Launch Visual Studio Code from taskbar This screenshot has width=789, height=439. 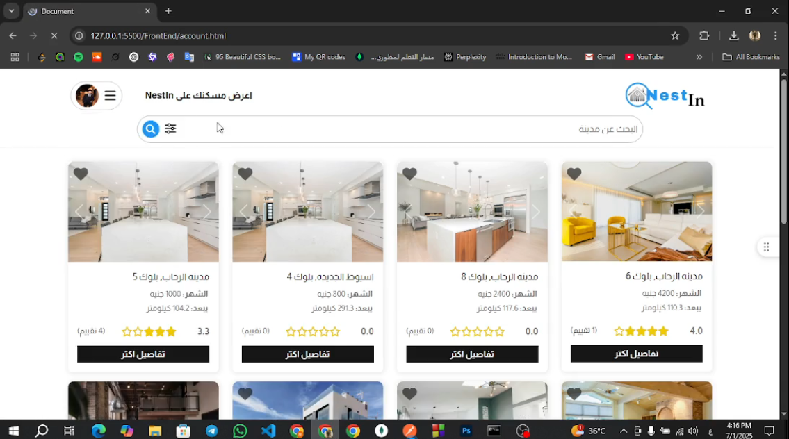click(268, 431)
